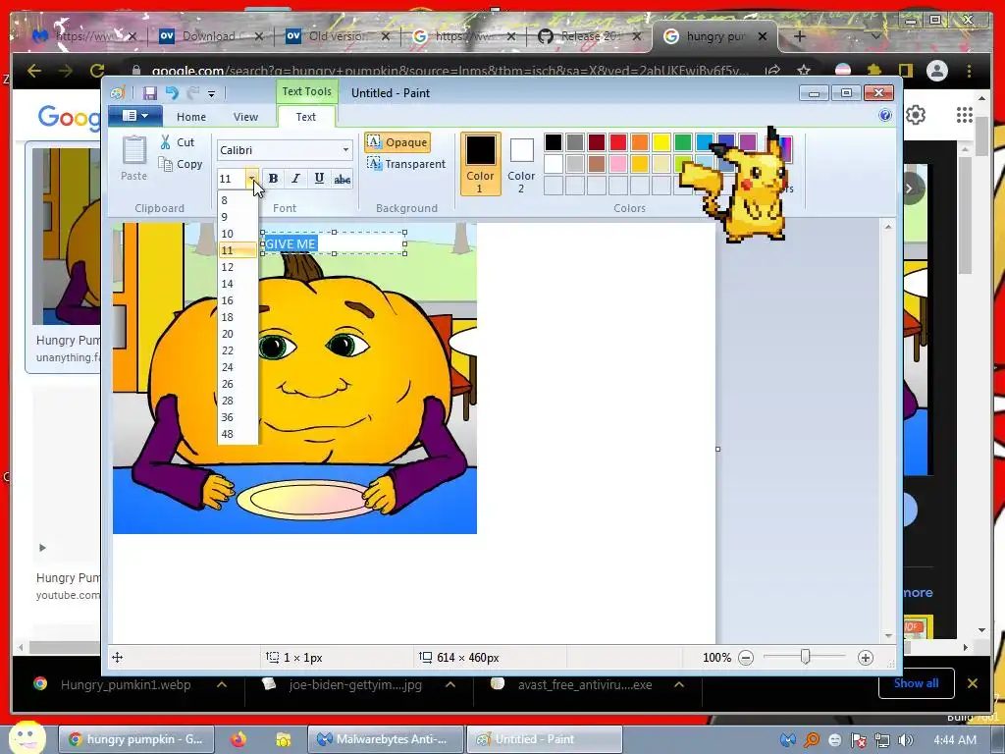Choose font size 8 from list
The width and height of the screenshot is (1005, 754).
238,200
